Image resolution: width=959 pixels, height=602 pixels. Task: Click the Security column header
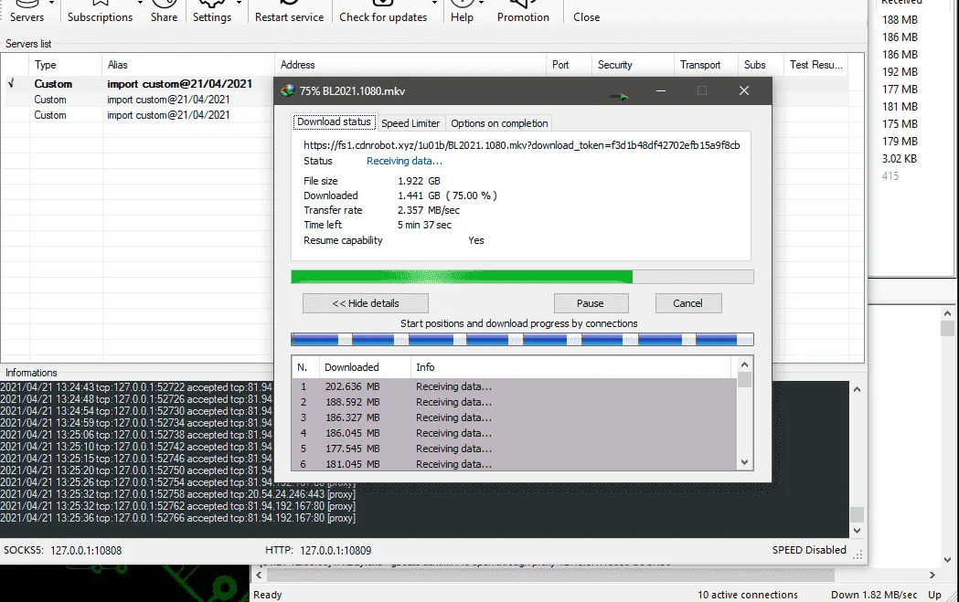click(x=633, y=65)
